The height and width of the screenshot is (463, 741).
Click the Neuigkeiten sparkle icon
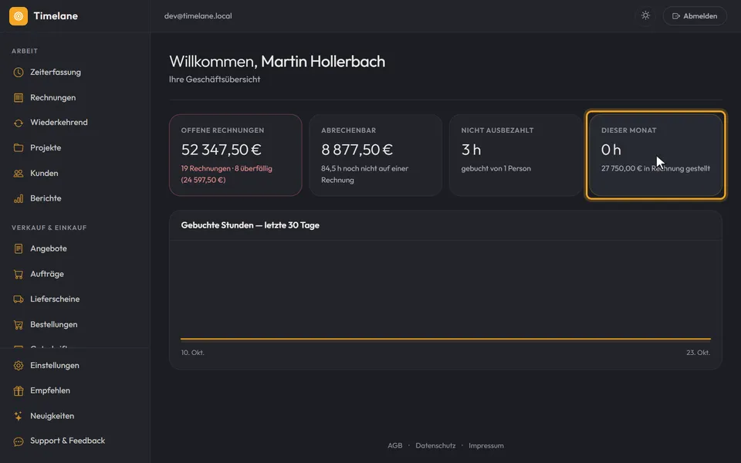click(x=19, y=416)
